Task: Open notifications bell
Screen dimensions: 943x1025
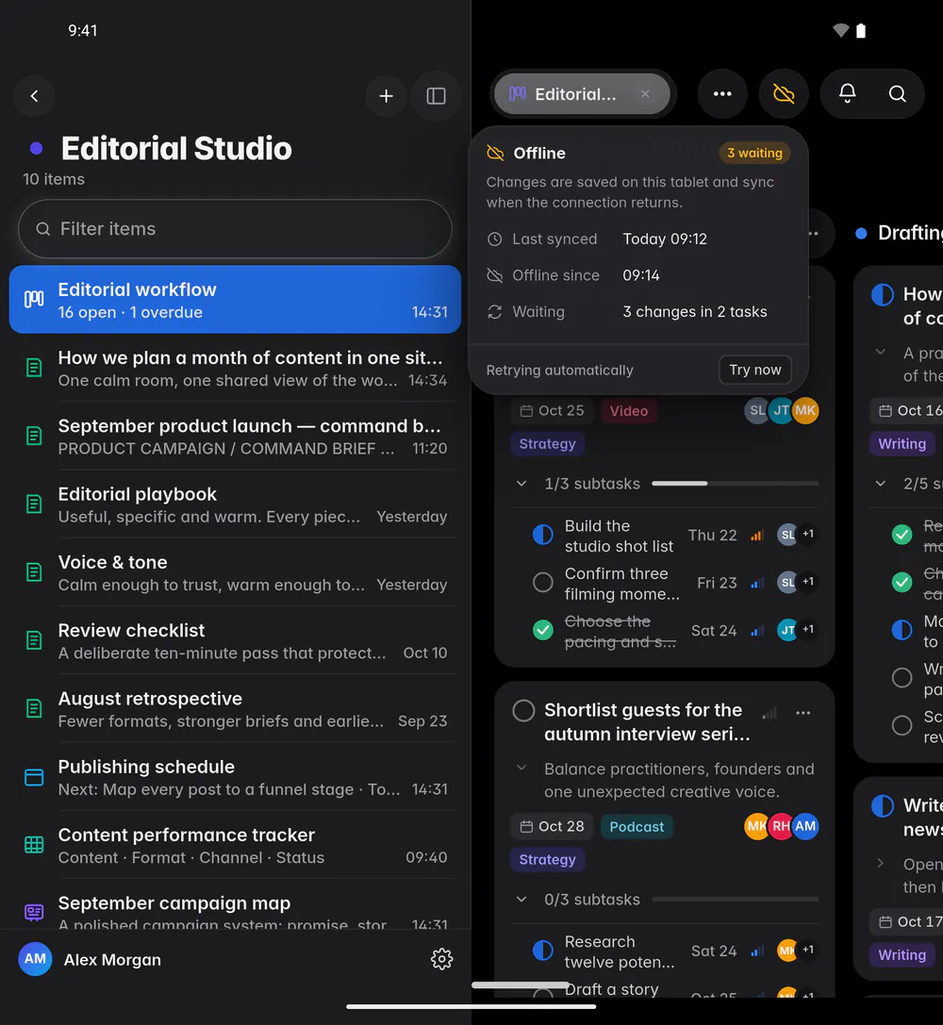Action: [x=847, y=94]
